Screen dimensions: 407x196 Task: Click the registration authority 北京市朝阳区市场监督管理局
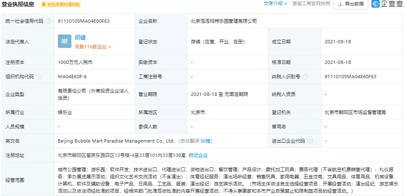[x=355, y=112]
